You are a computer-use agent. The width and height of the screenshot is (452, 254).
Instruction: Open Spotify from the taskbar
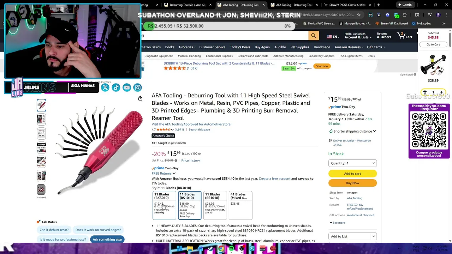(231, 249)
